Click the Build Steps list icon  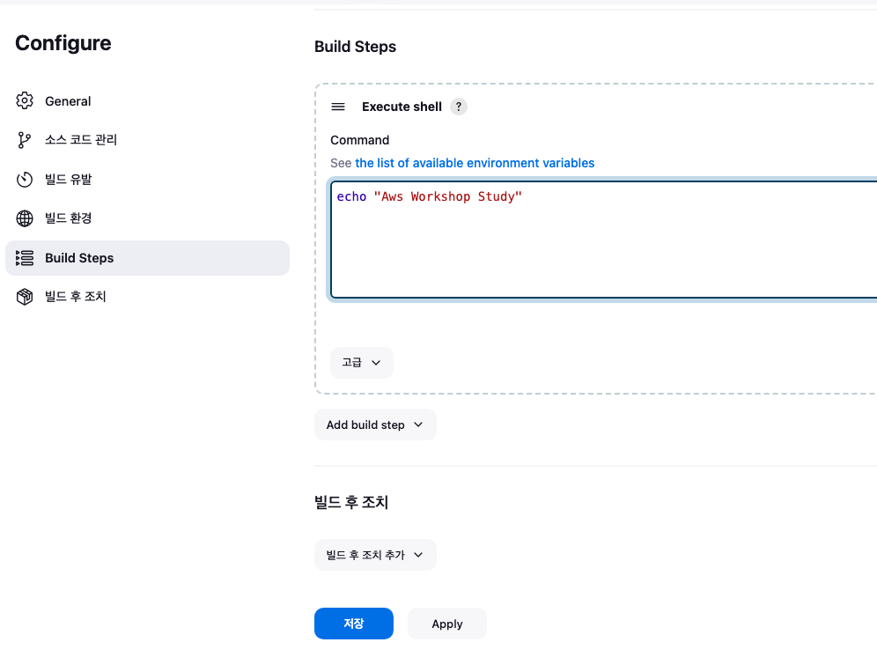click(x=25, y=258)
